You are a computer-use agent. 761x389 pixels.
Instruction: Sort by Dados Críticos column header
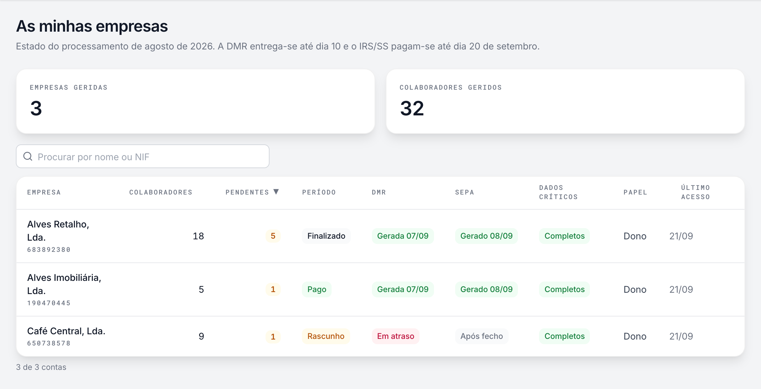pos(559,192)
